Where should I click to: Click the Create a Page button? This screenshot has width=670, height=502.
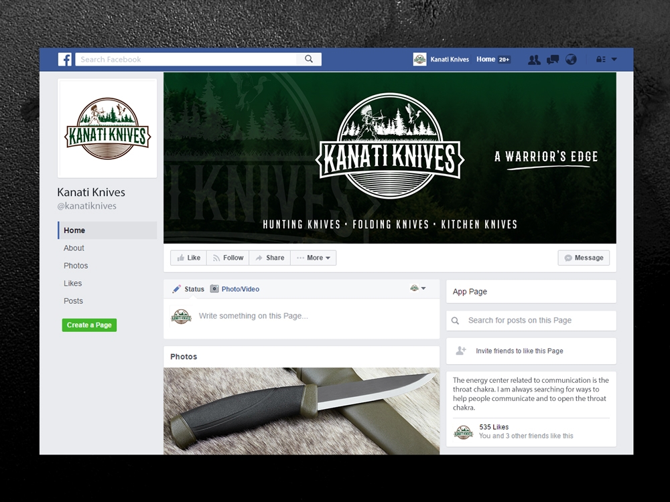pyautogui.click(x=89, y=325)
